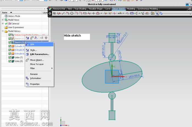192x127 pixels.
Task: Choose Information from the context menu
Action: (39, 78)
